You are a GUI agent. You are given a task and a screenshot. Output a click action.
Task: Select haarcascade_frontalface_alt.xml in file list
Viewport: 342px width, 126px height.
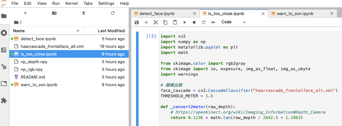click(x=69, y=47)
